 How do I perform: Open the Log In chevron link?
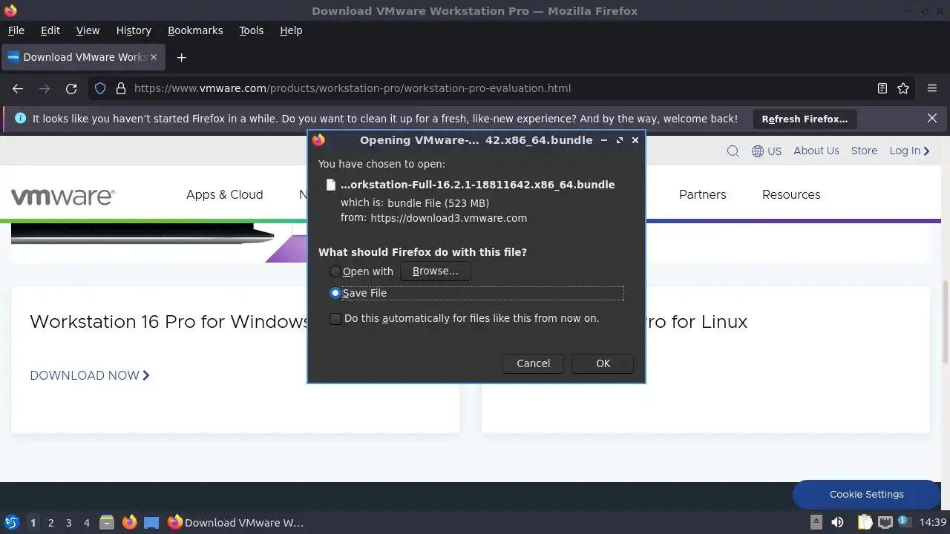point(909,151)
